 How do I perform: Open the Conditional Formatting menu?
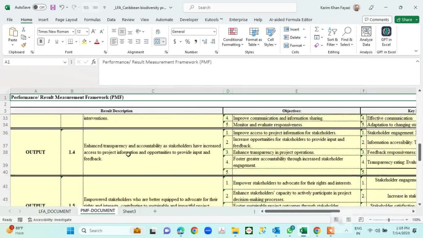coord(233,37)
